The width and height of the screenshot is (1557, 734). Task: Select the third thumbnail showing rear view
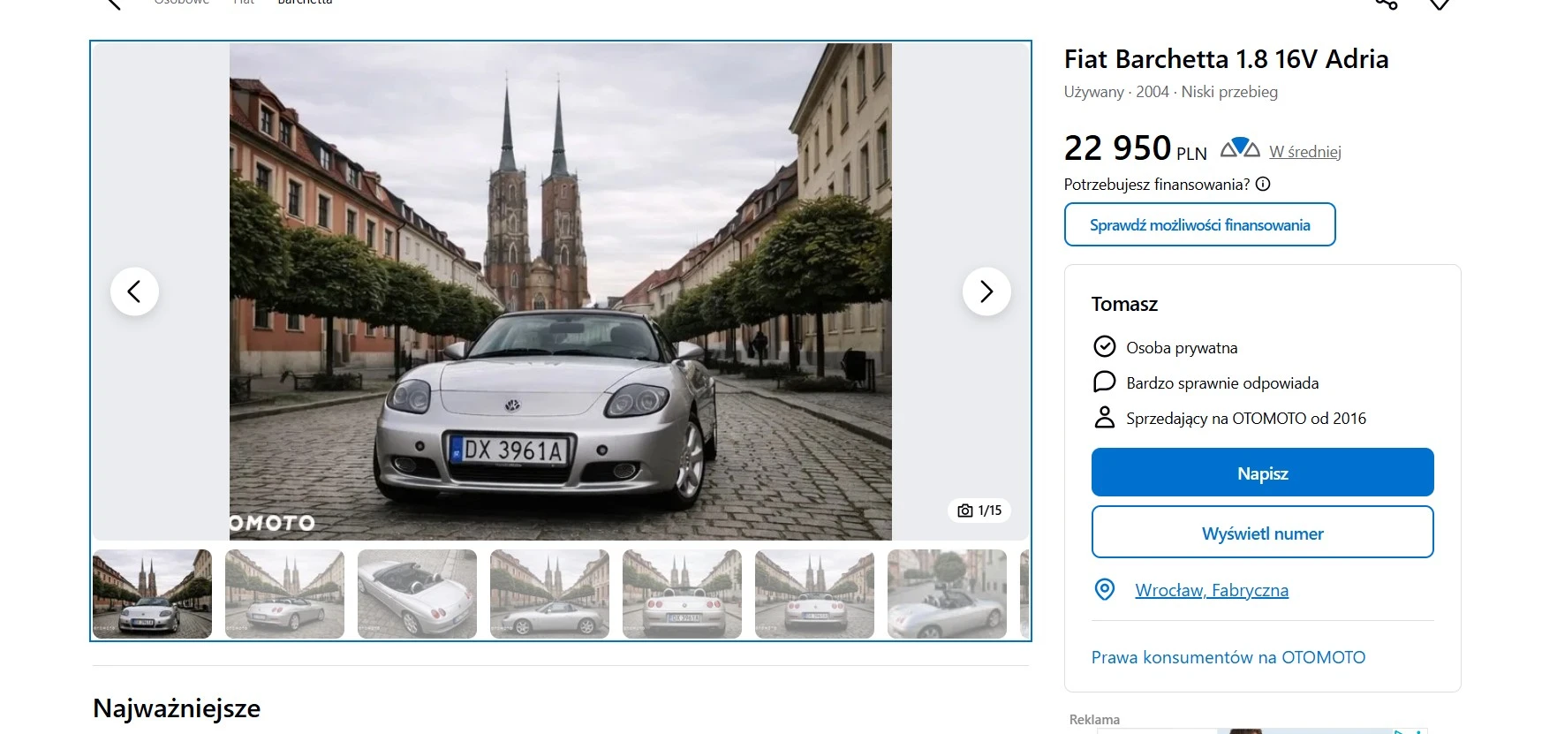click(x=417, y=594)
